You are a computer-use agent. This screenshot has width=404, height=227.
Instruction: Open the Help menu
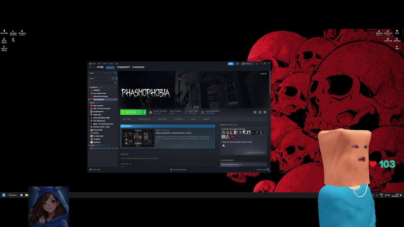coord(116,64)
